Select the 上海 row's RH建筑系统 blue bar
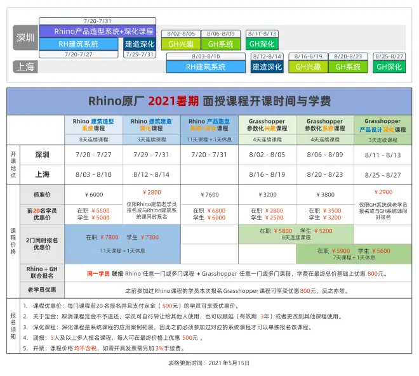 pos(206,67)
